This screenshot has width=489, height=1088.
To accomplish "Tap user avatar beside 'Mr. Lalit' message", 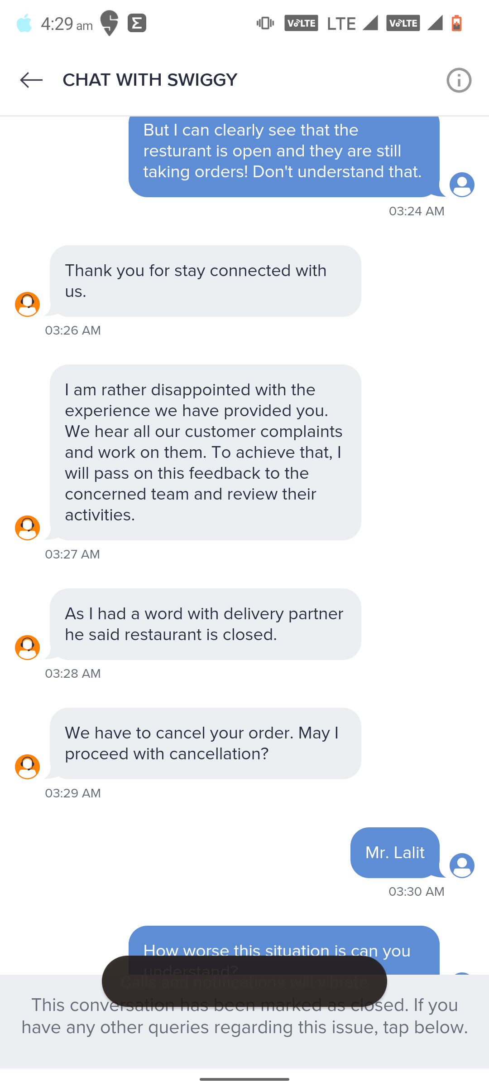I will click(x=462, y=865).
